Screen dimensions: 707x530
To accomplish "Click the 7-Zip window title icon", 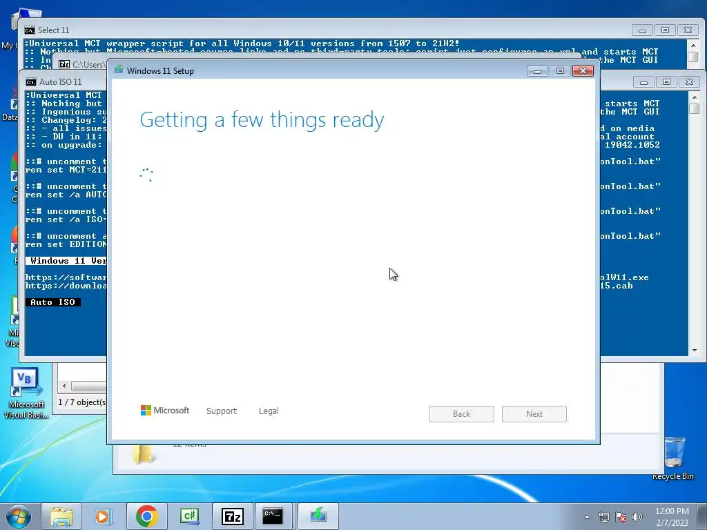I will (64, 64).
